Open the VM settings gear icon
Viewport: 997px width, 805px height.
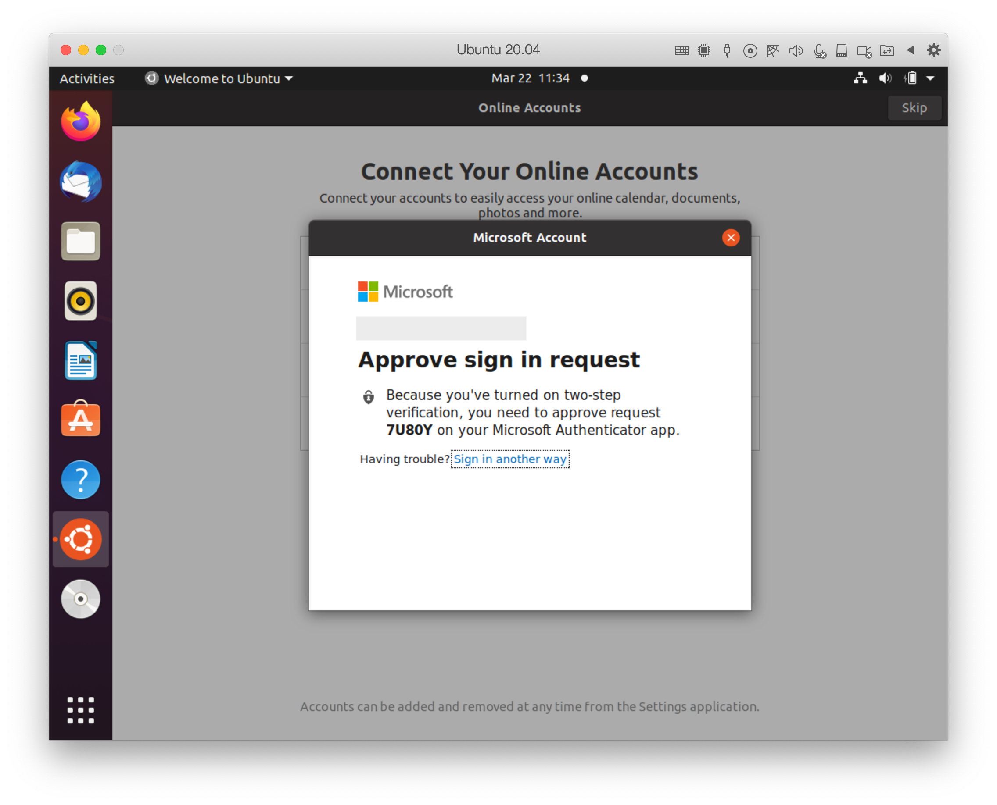933,50
